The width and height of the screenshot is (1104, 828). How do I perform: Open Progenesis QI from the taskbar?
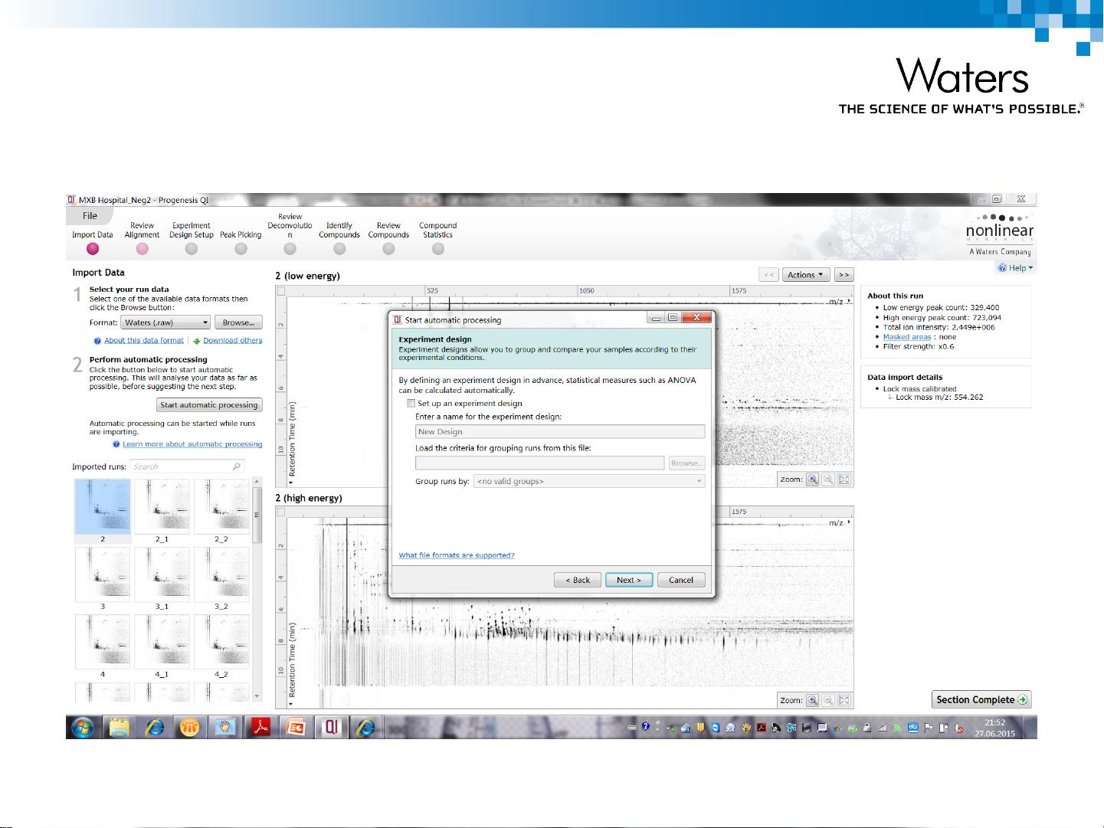click(331, 727)
